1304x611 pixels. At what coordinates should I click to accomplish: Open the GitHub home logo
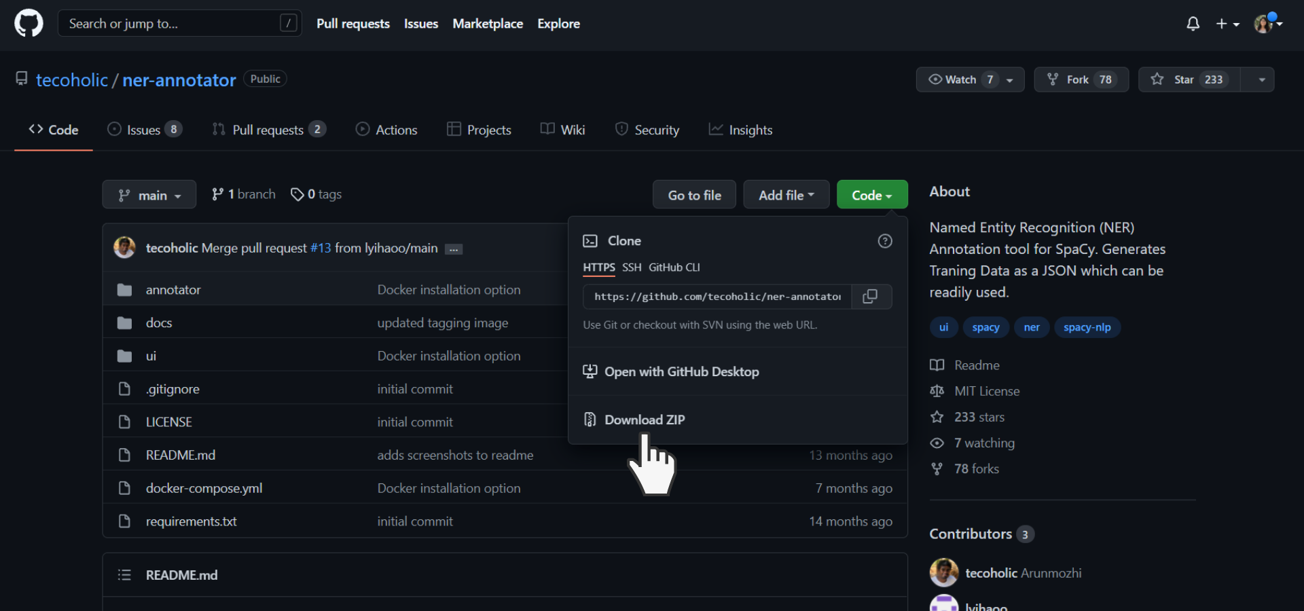(x=29, y=24)
